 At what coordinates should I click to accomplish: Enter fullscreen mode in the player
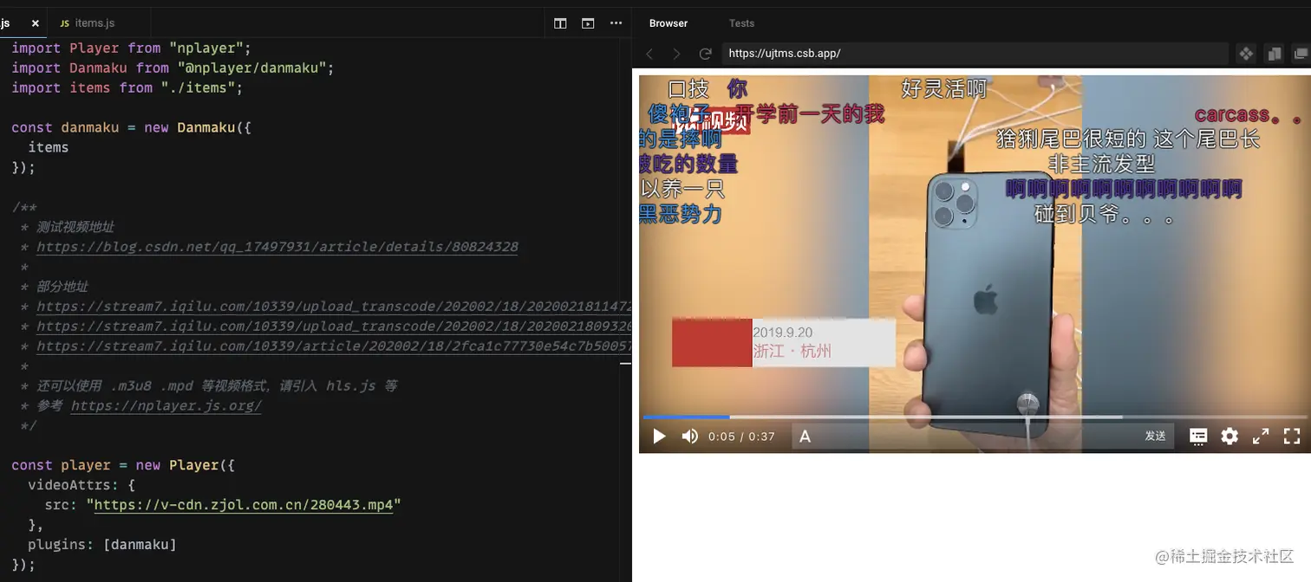1292,436
